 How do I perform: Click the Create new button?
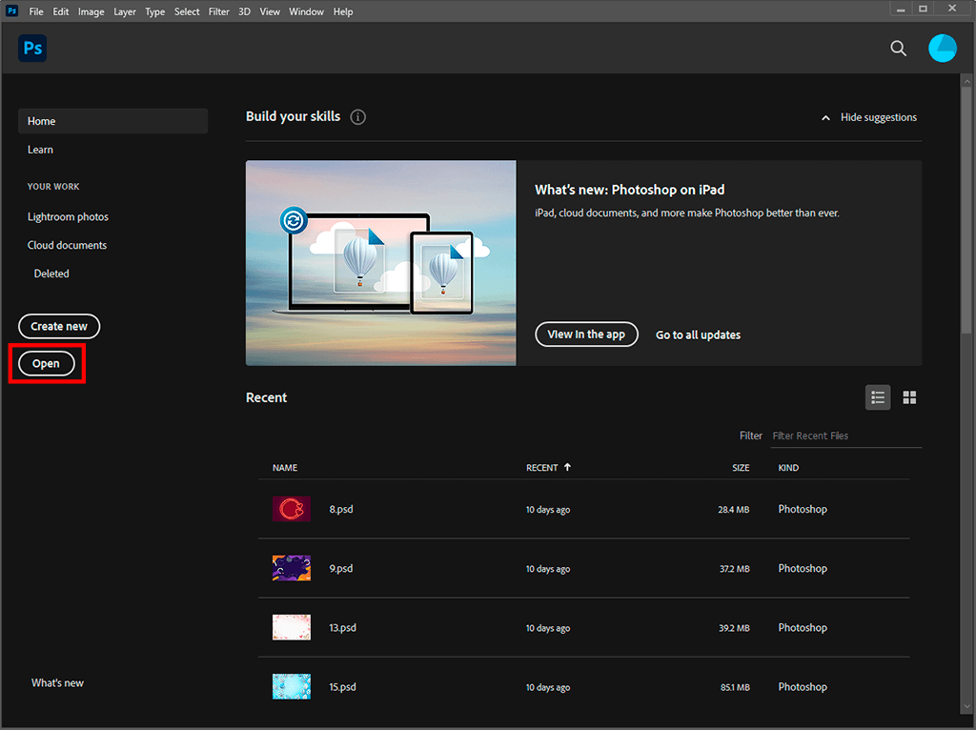click(x=59, y=326)
